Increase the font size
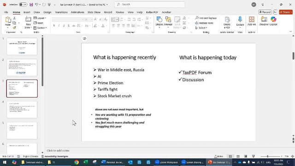The width and height of the screenshot is (295, 166). click(95, 19)
